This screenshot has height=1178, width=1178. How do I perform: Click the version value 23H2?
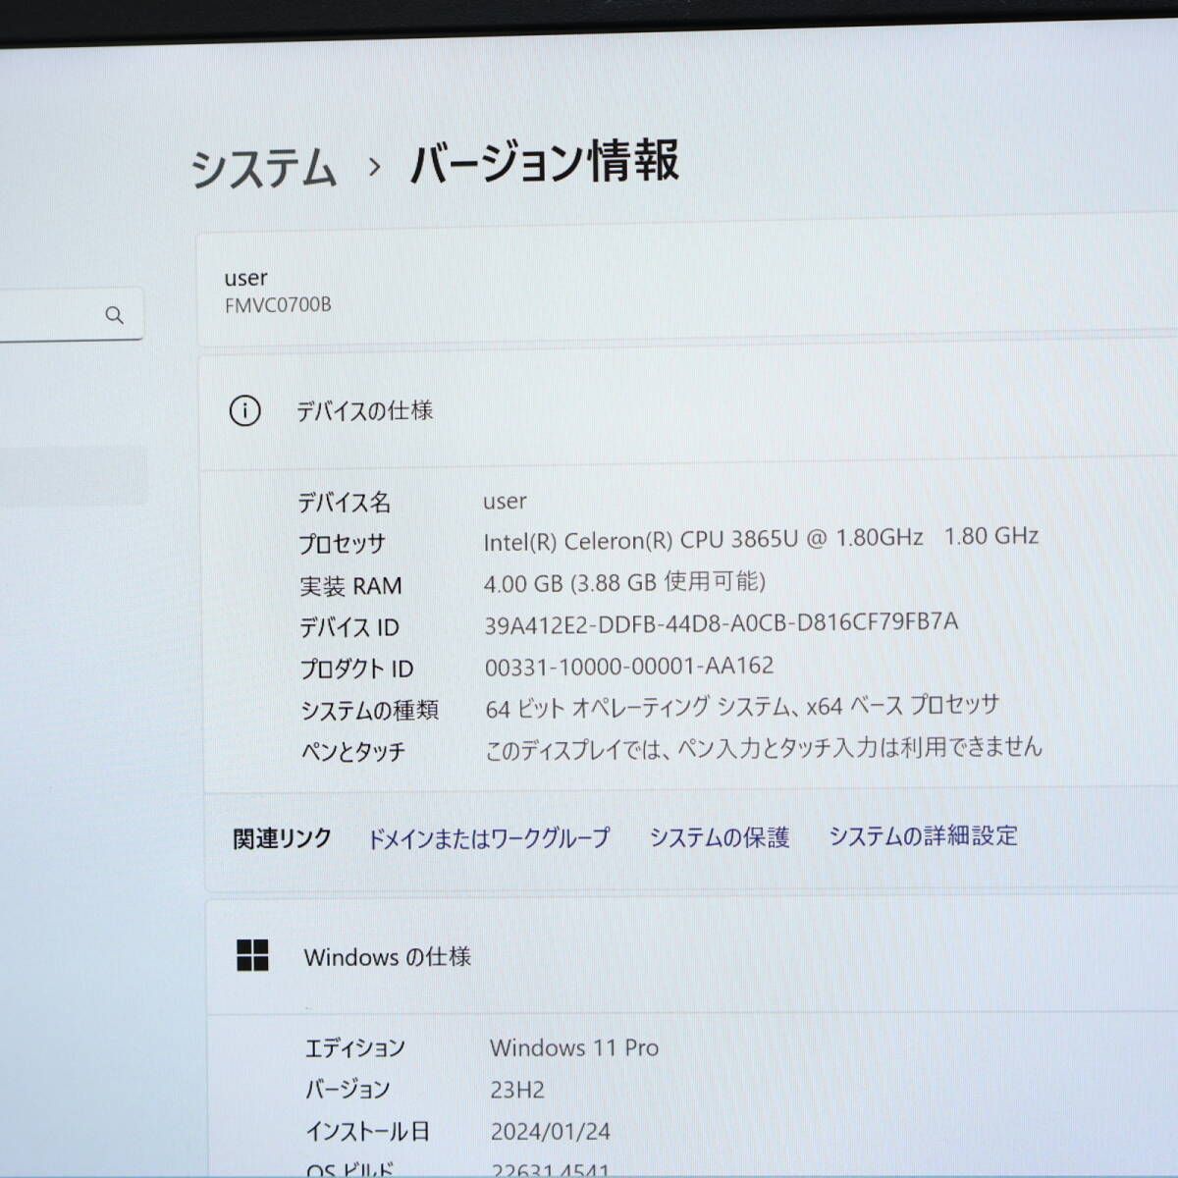tap(517, 1090)
